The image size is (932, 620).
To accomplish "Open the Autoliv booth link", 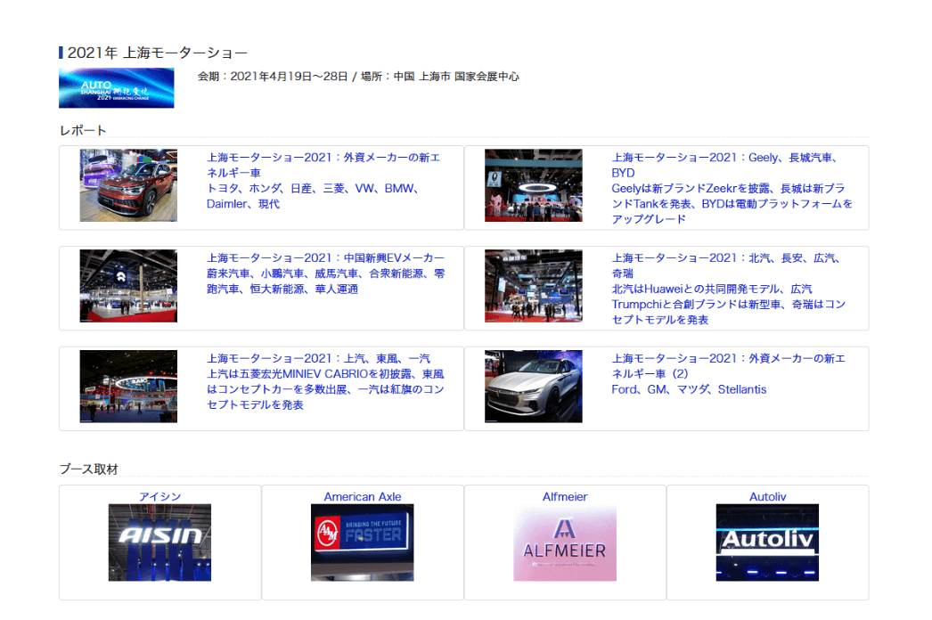I will point(767,496).
